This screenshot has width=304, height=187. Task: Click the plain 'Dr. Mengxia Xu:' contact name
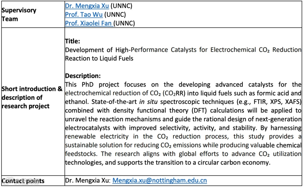pos(88,180)
